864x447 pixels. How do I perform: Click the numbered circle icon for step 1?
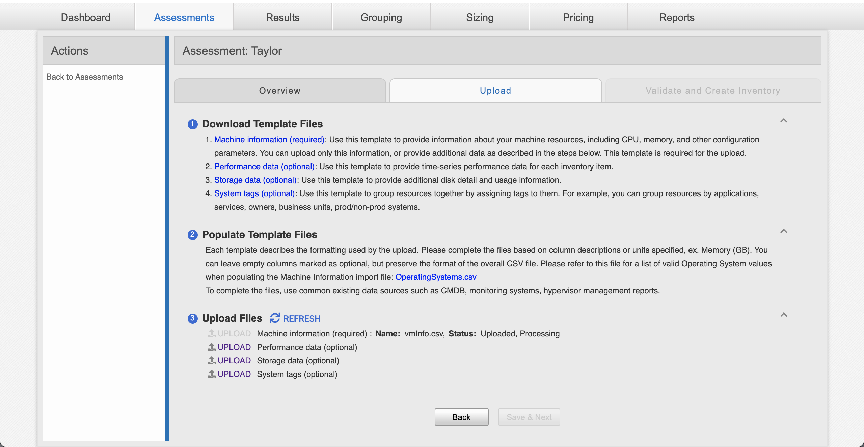(x=192, y=123)
